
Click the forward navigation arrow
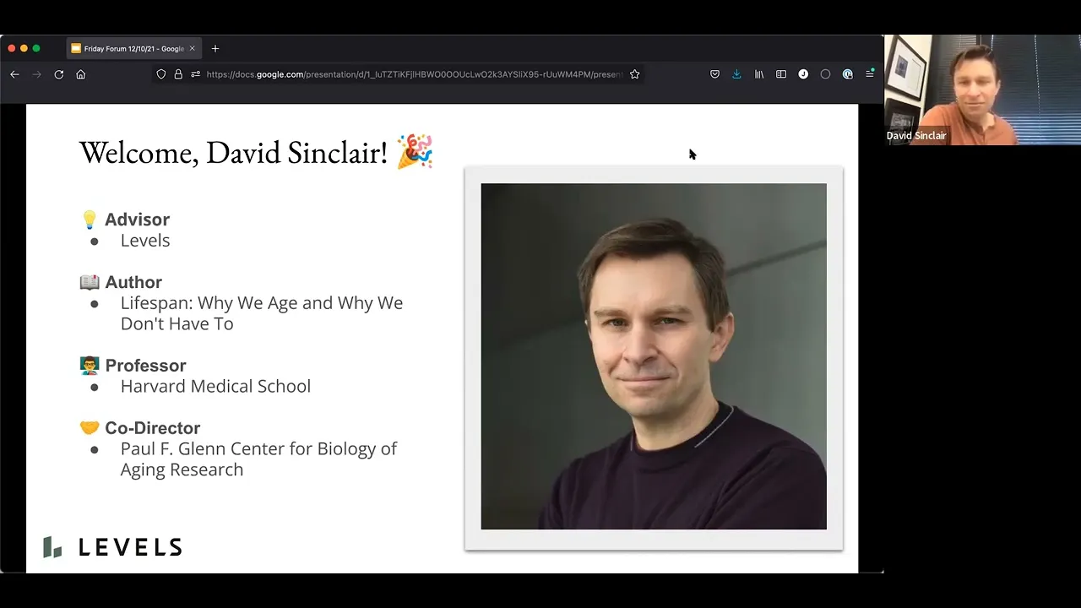[36, 74]
